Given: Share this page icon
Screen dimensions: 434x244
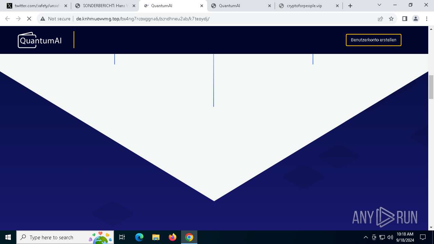Looking at the screenshot, I should 380,19.
